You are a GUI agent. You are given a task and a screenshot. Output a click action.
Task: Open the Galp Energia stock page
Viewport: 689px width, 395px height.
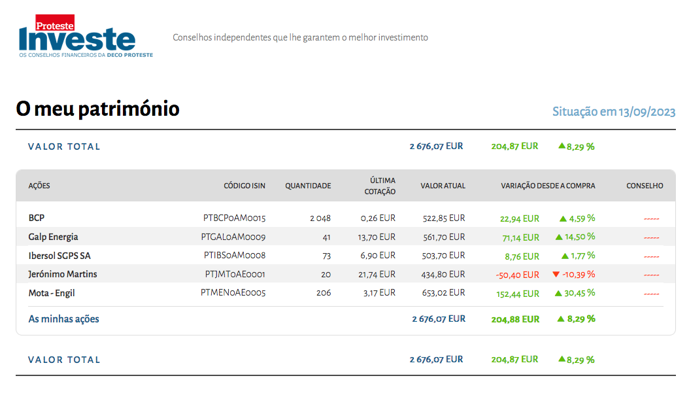[x=53, y=237]
